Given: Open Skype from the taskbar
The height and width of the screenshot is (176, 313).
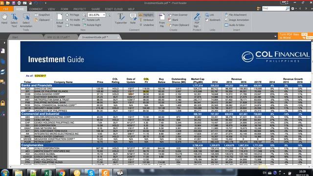Looking at the screenshot, I should coord(91,173).
